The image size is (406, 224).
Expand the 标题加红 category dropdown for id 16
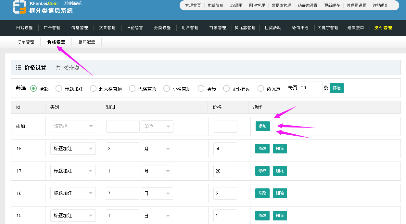[x=73, y=193]
